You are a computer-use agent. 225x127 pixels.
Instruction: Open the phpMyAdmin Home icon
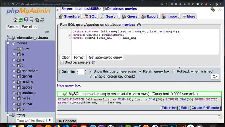[15, 20]
